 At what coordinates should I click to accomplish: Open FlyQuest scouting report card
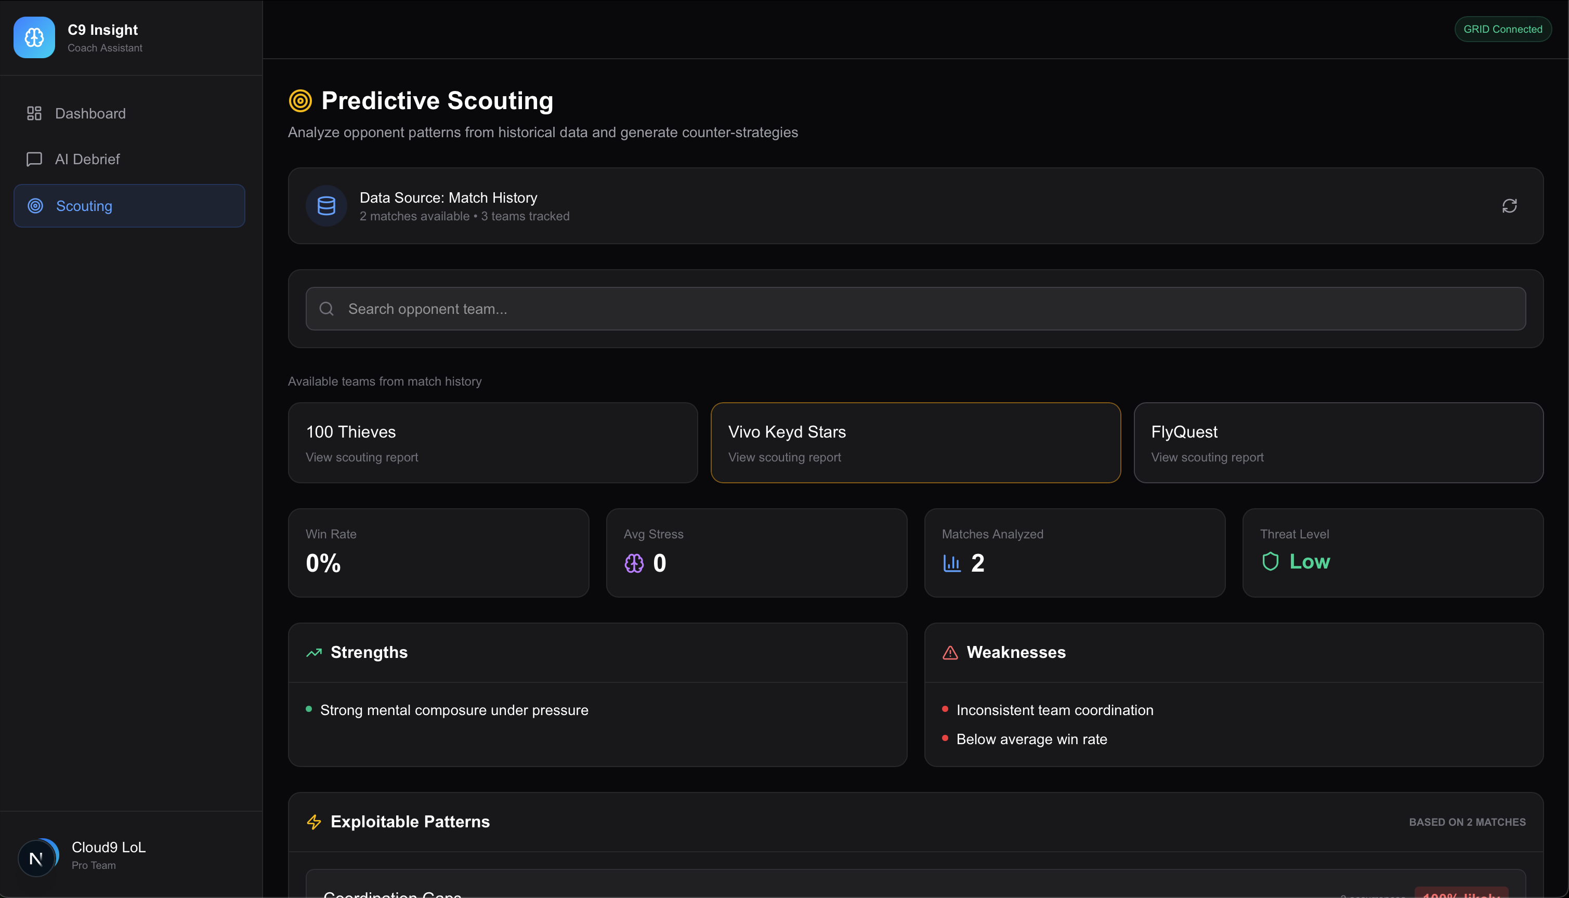pos(1338,443)
